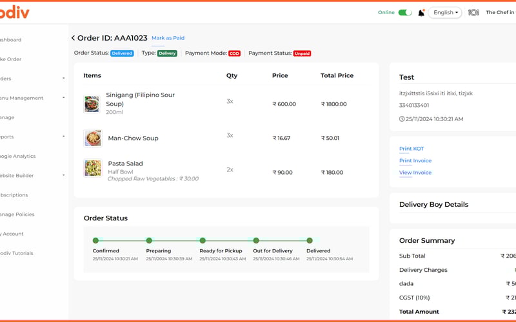Click the blue Delivered order status badge
The height and width of the screenshot is (322, 516).
click(122, 53)
